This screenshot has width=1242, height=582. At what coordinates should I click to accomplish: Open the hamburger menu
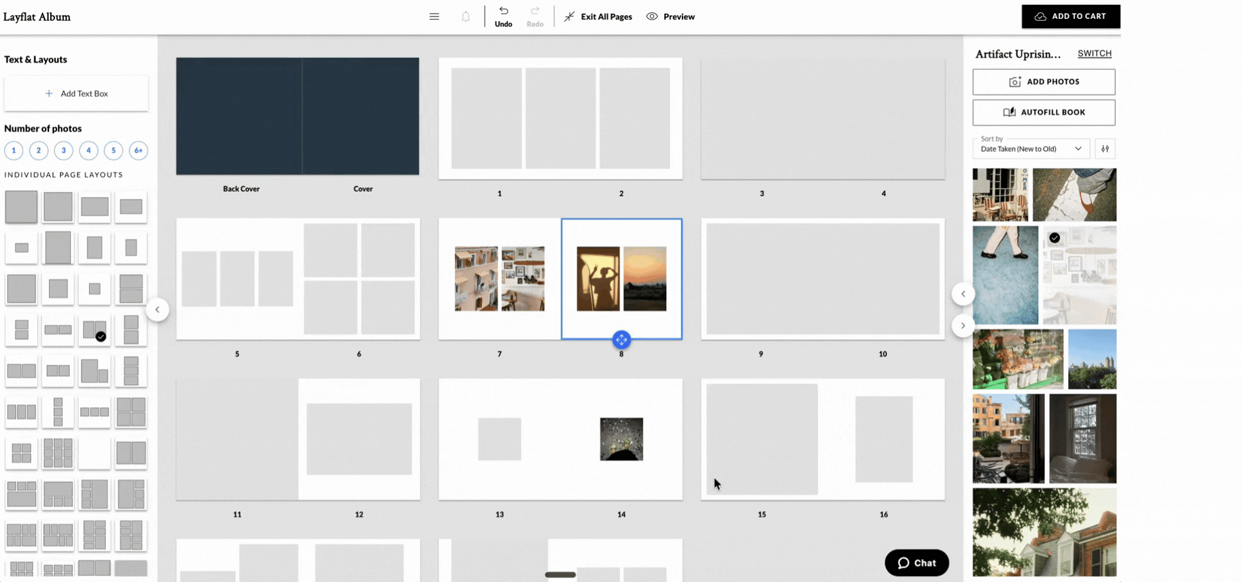434,16
